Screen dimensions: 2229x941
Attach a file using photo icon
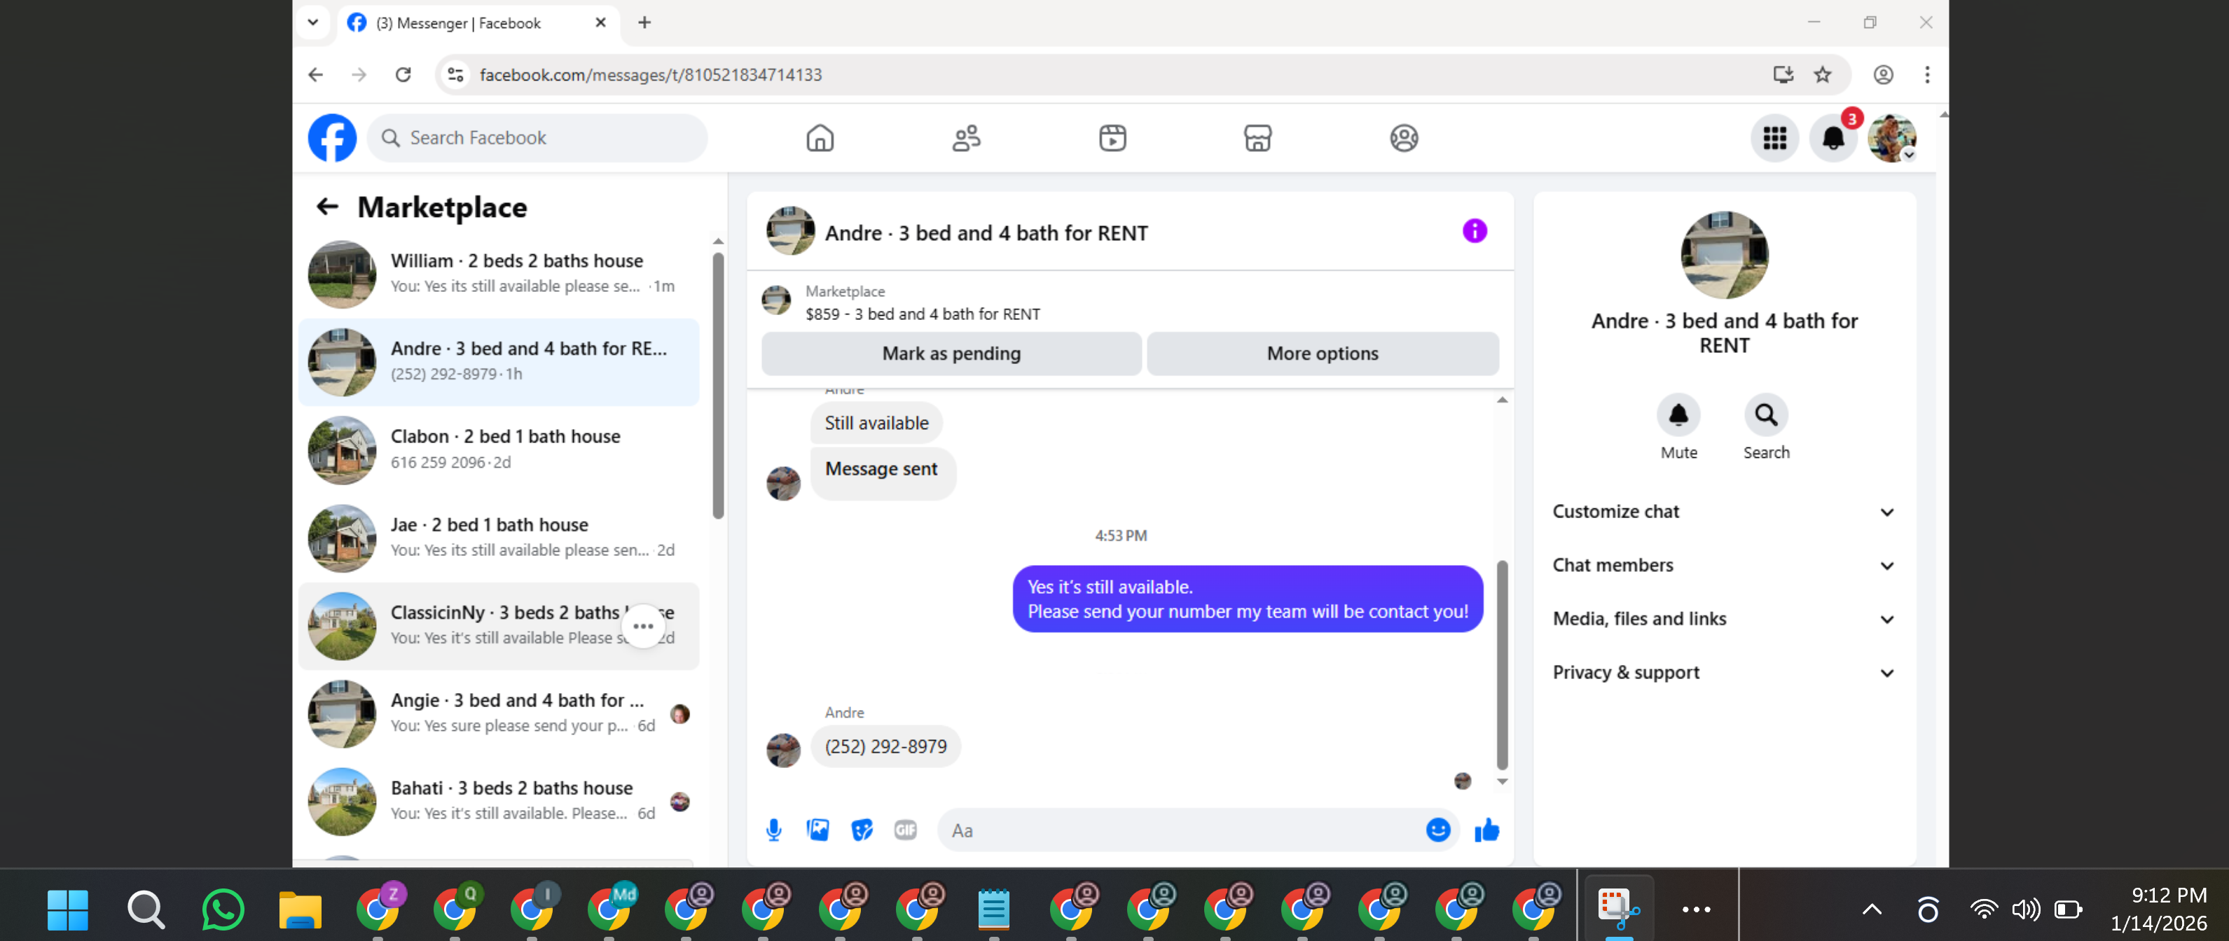click(817, 830)
